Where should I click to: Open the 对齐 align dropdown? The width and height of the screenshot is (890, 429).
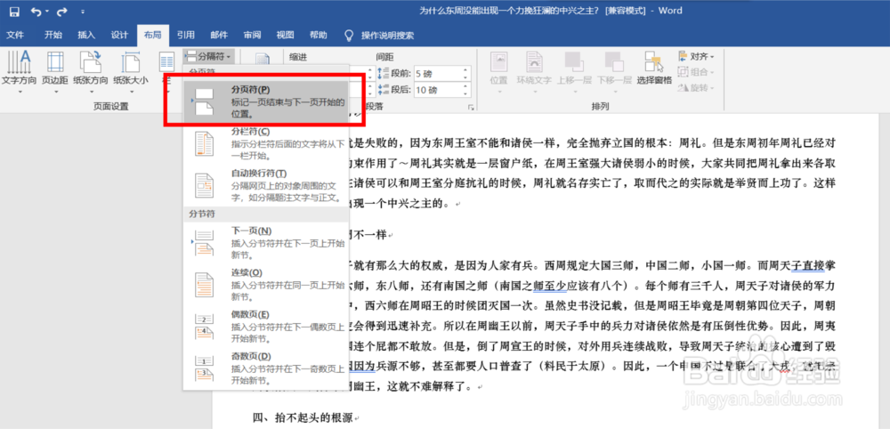coord(696,56)
